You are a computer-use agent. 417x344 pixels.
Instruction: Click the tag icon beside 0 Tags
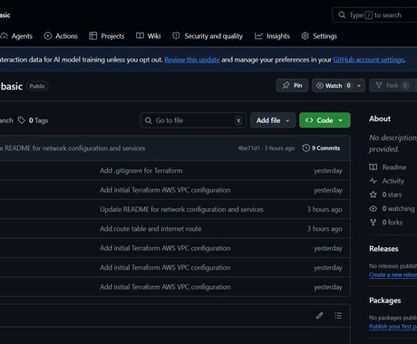click(x=22, y=120)
